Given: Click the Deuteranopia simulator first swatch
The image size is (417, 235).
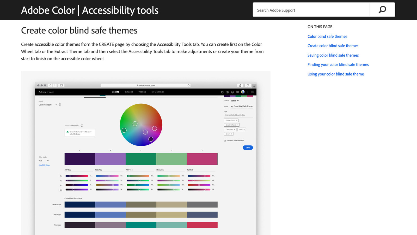Looking at the screenshot, I should pos(80,204).
